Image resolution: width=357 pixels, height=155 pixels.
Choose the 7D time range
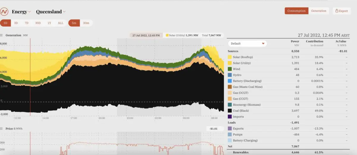click(26, 23)
